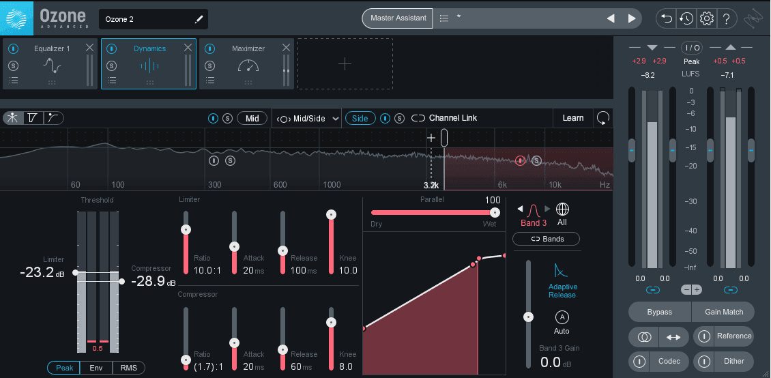Toggle Maximizer module power

click(210, 48)
